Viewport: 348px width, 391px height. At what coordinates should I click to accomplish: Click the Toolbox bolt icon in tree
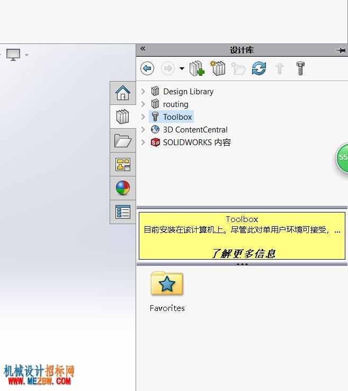[155, 117]
